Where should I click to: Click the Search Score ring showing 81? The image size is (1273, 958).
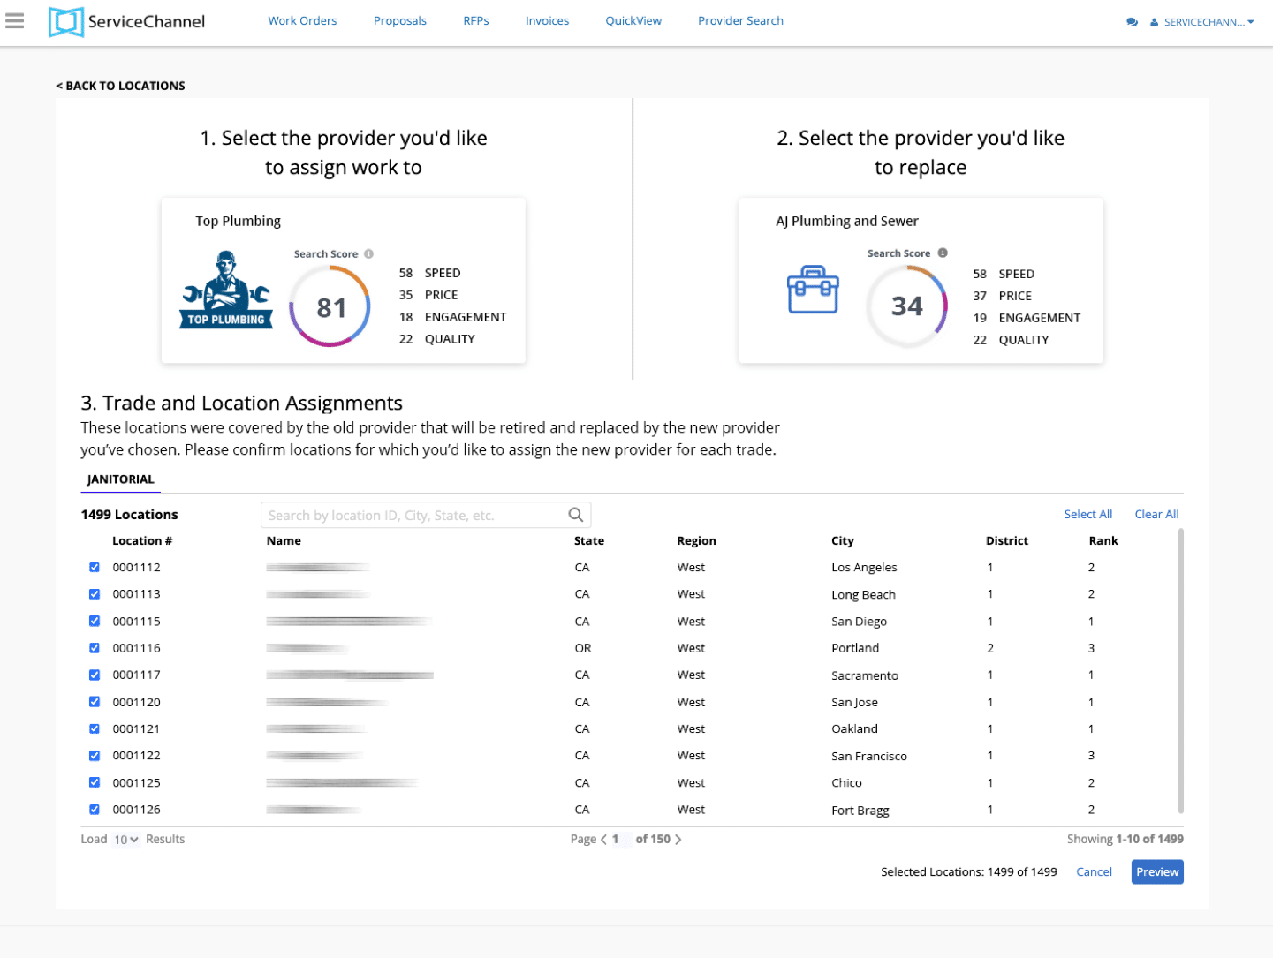[330, 306]
